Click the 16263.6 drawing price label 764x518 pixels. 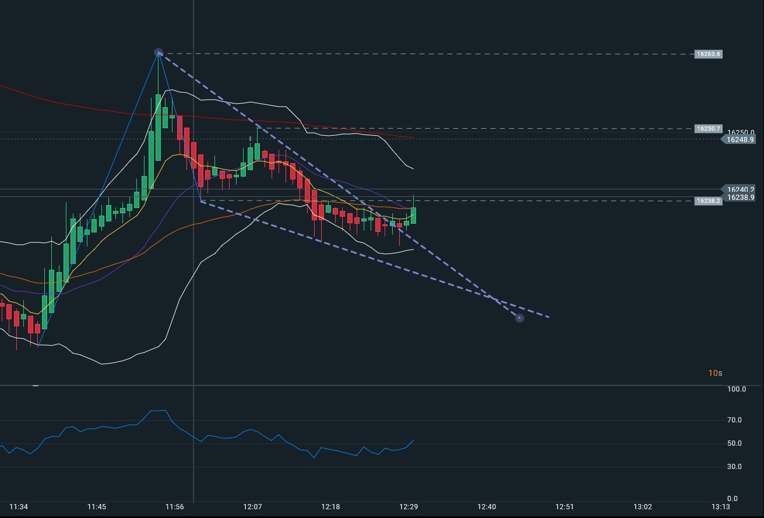(709, 54)
